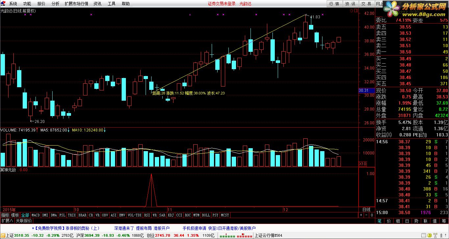Switch to the 筹 tab
The width and height of the screenshot is (449, 239).
(444, 221)
